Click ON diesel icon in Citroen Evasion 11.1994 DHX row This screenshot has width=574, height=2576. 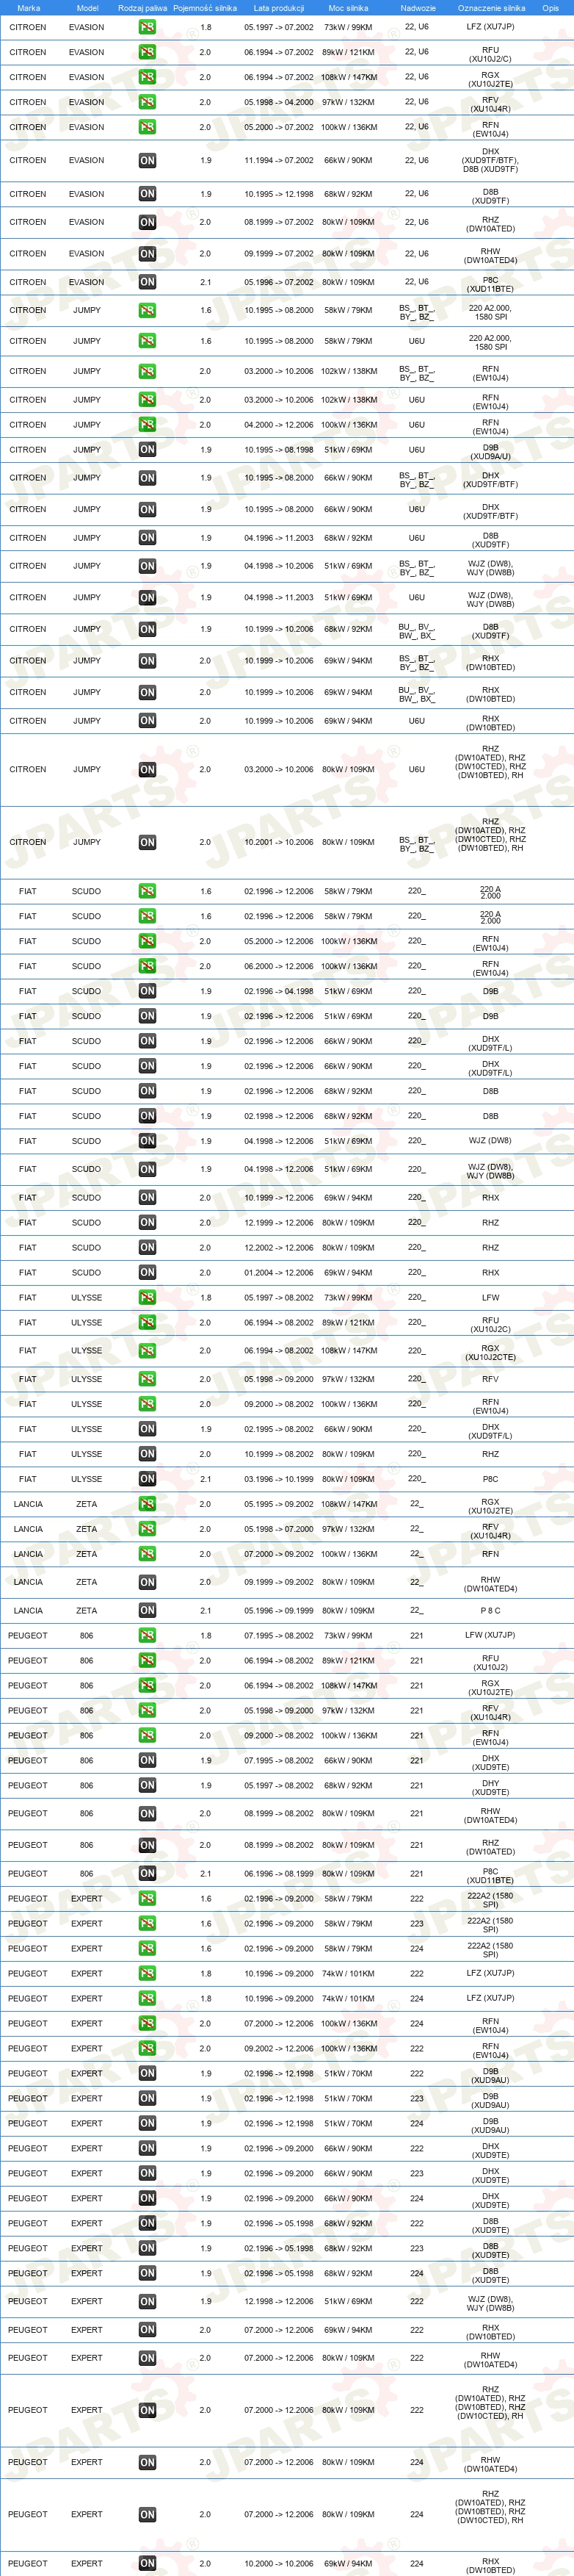click(147, 160)
